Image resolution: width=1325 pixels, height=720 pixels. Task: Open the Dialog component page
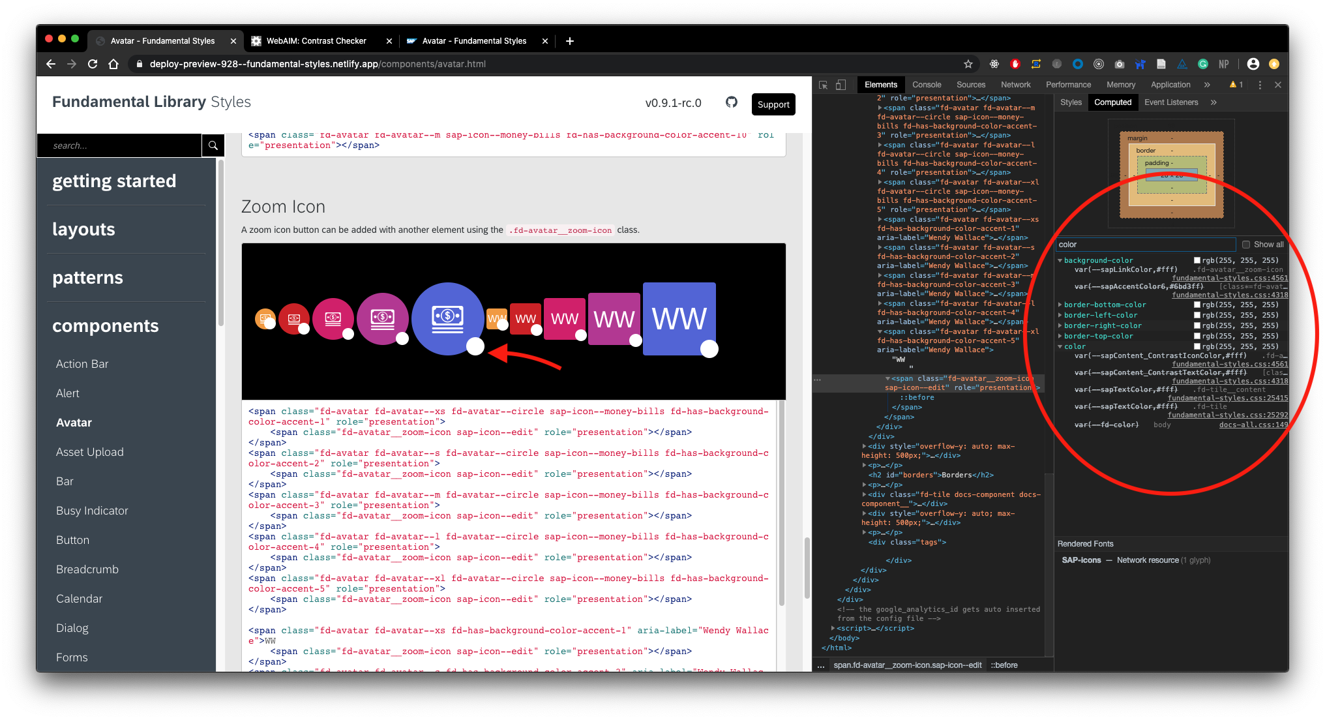72,628
